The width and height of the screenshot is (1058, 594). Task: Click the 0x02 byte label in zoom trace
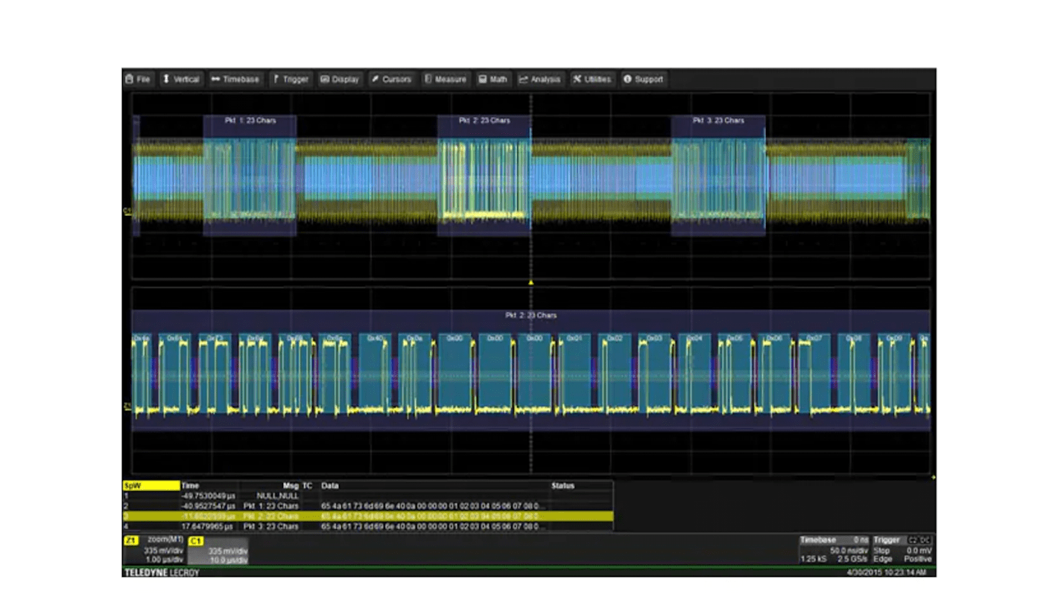coord(615,339)
